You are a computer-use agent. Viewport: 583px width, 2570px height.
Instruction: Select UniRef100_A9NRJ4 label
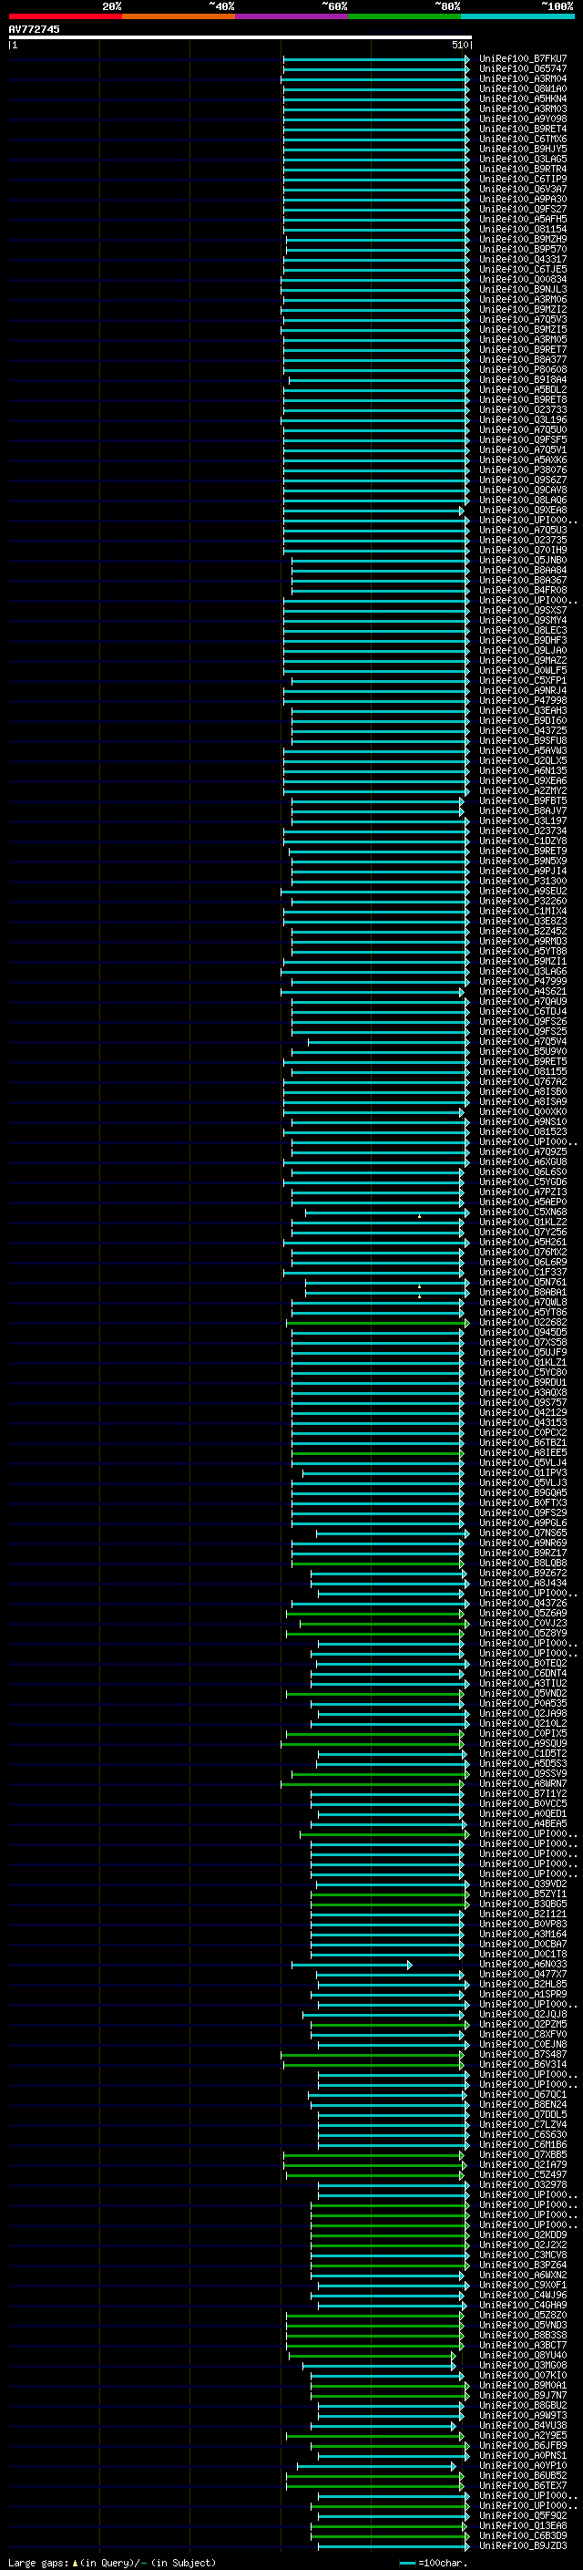(x=522, y=690)
